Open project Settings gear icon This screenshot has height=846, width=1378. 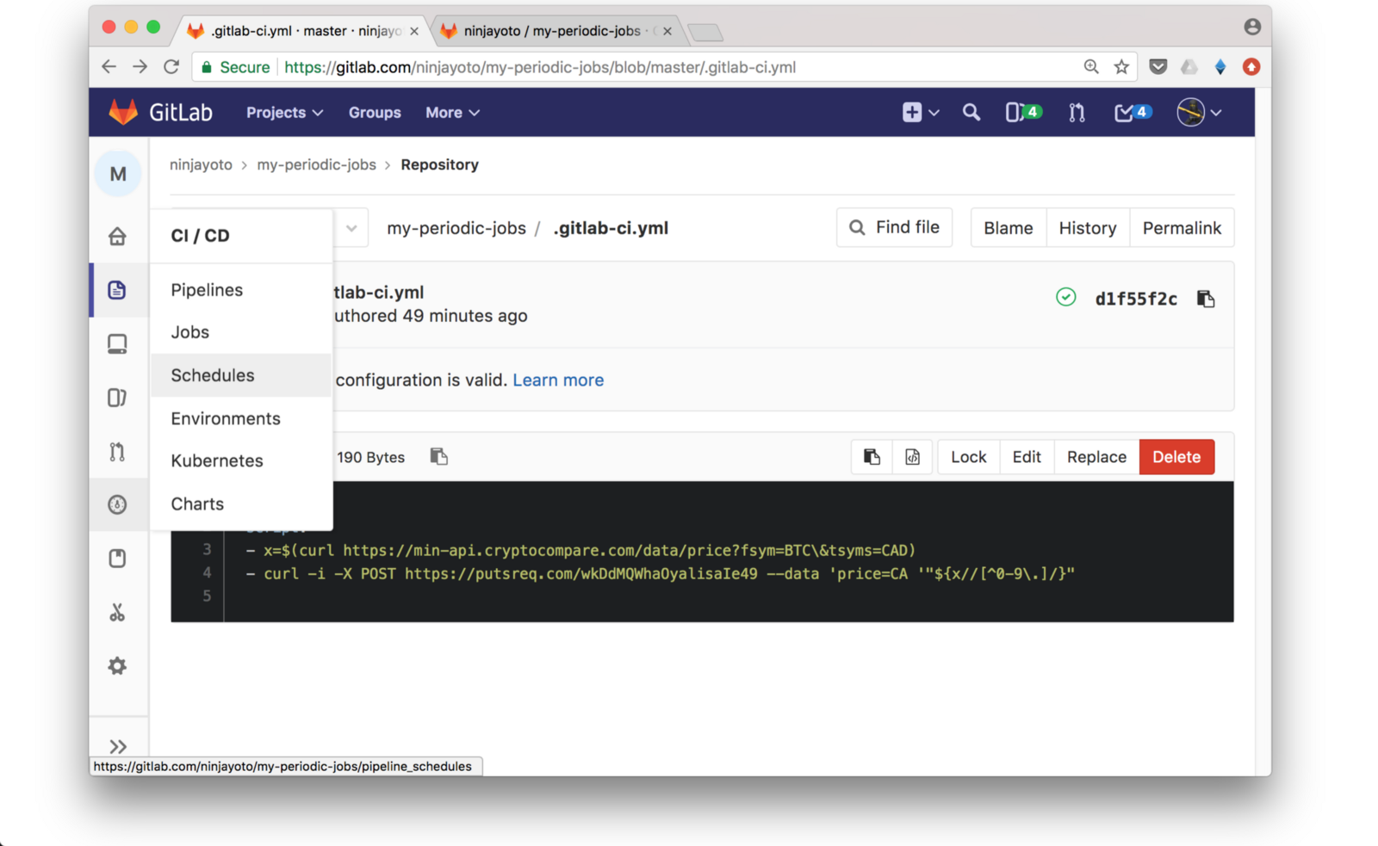[x=117, y=666]
